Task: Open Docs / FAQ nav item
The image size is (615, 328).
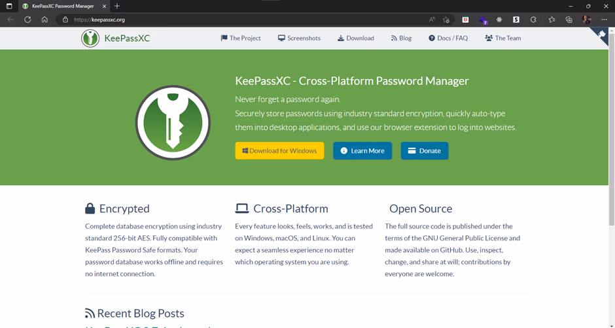Action: click(x=448, y=38)
